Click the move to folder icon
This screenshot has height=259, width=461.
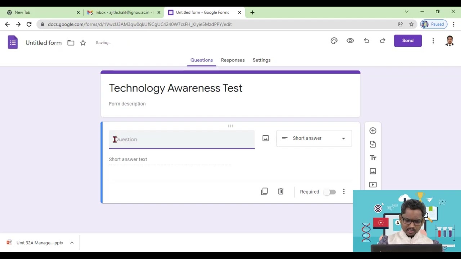pyautogui.click(x=71, y=43)
